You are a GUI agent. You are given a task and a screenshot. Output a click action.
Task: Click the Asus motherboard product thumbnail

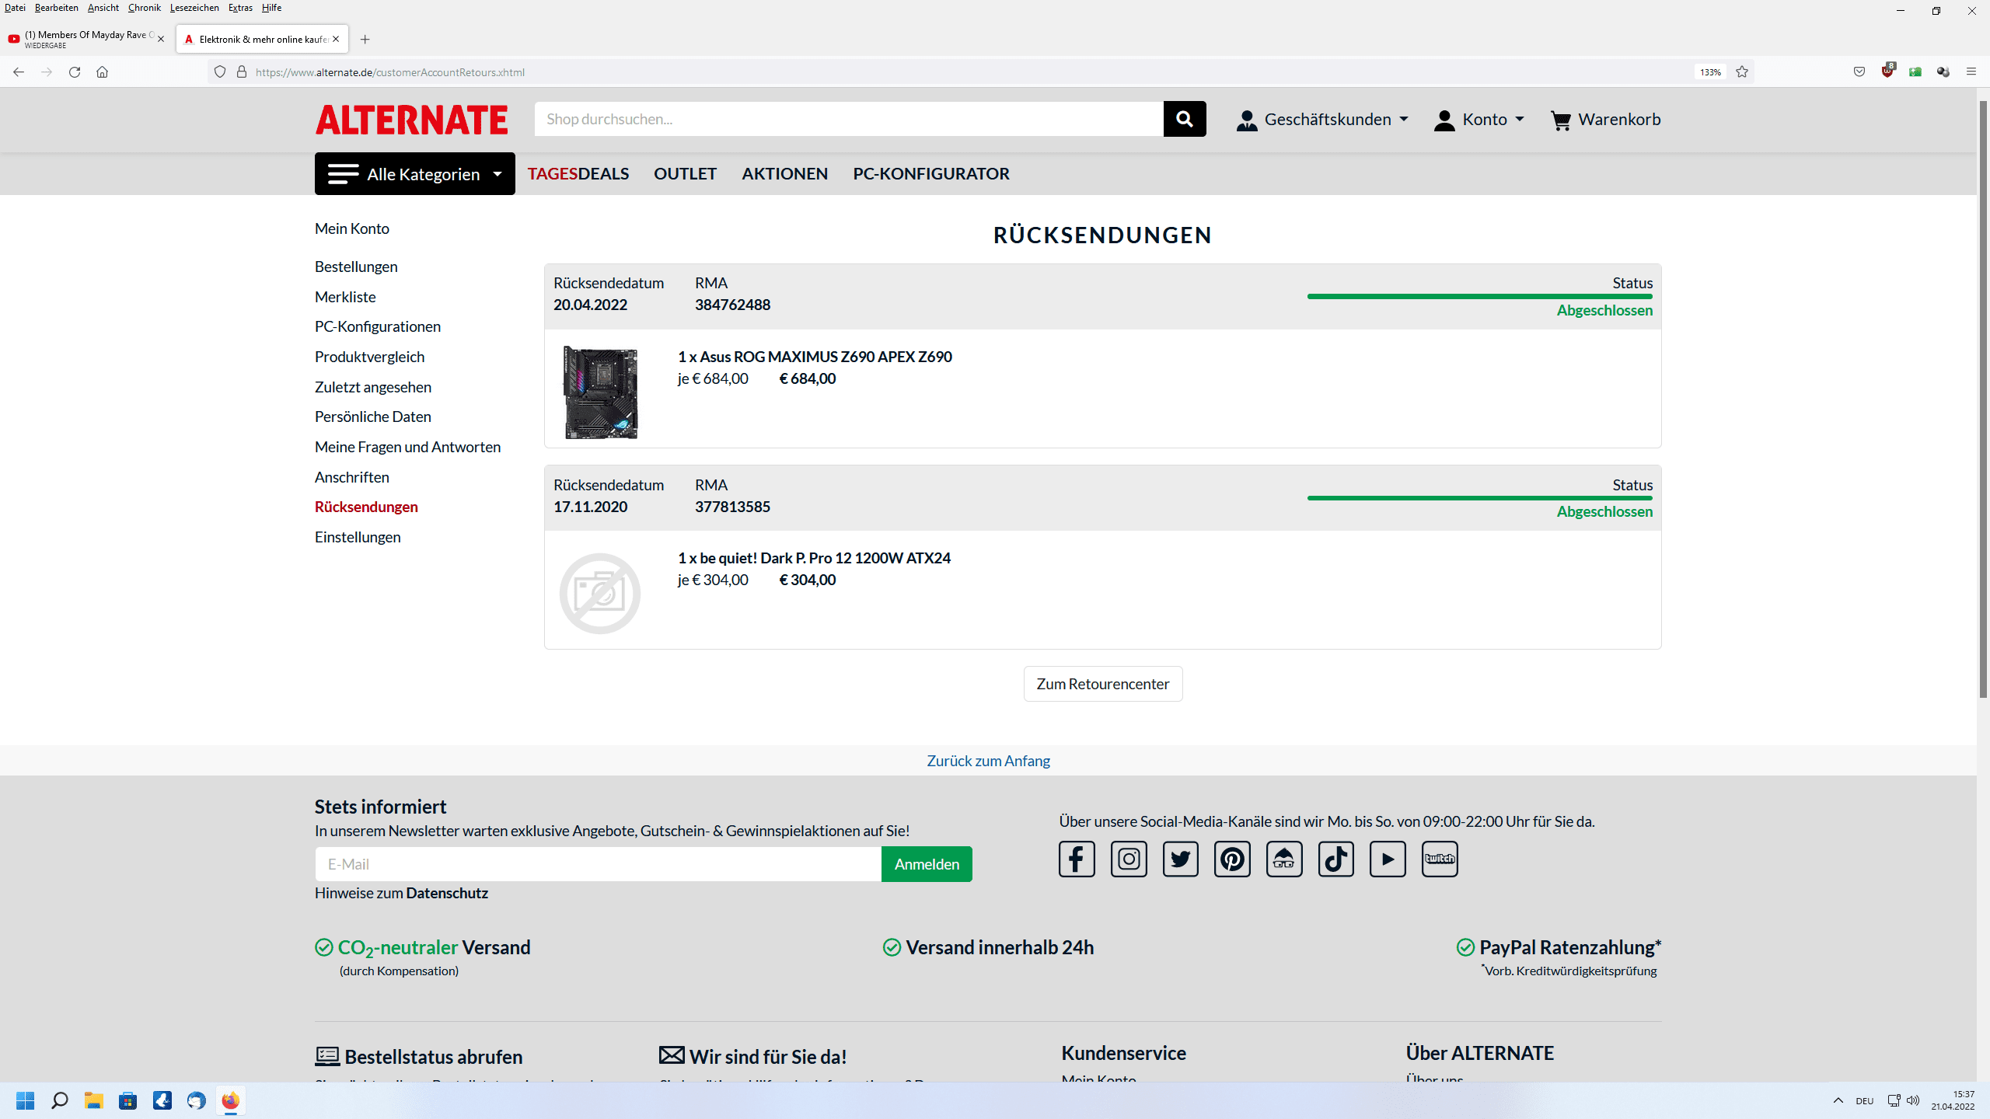[600, 392]
